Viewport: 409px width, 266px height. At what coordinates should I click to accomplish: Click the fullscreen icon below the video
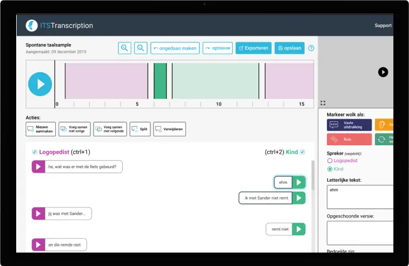[x=323, y=103]
